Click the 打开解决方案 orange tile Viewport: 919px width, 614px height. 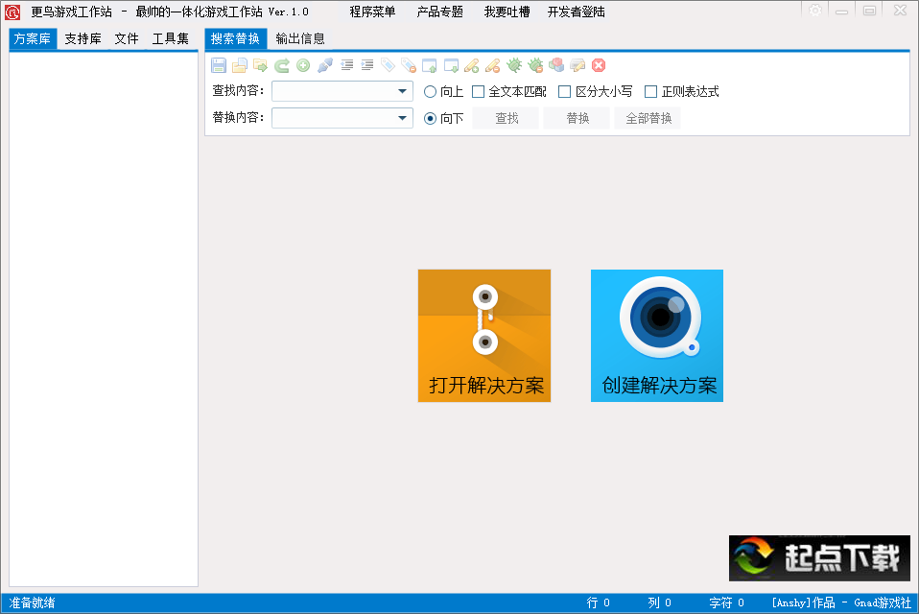click(484, 336)
